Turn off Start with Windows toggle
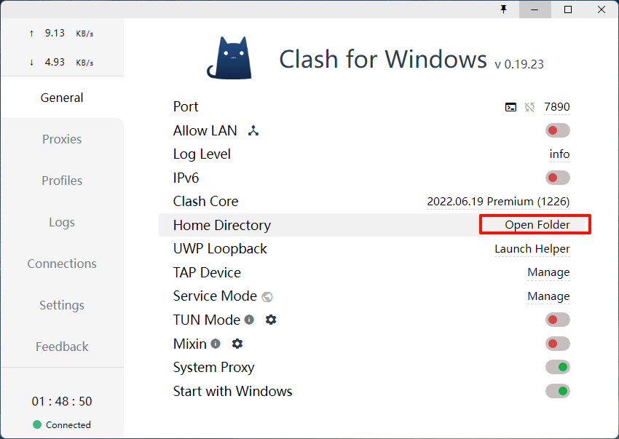Viewport: 619px width, 439px height. coord(557,391)
